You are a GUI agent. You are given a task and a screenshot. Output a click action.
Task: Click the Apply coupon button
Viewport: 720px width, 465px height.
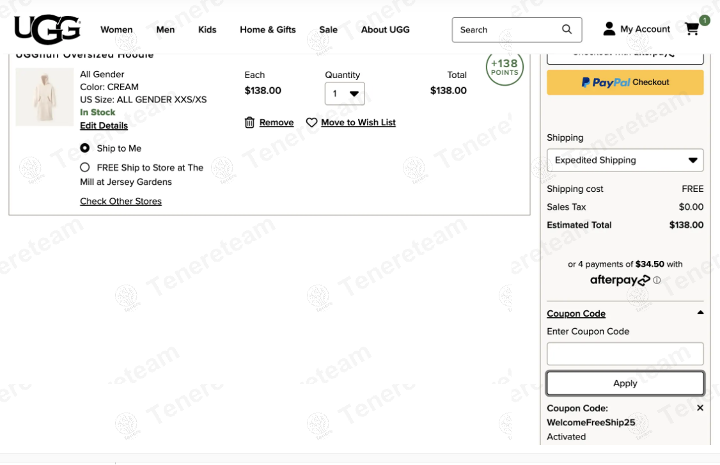pos(625,383)
